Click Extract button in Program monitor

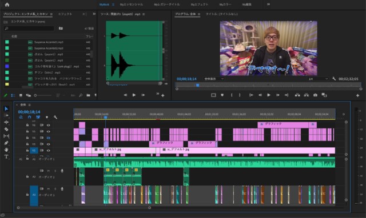(307, 95)
